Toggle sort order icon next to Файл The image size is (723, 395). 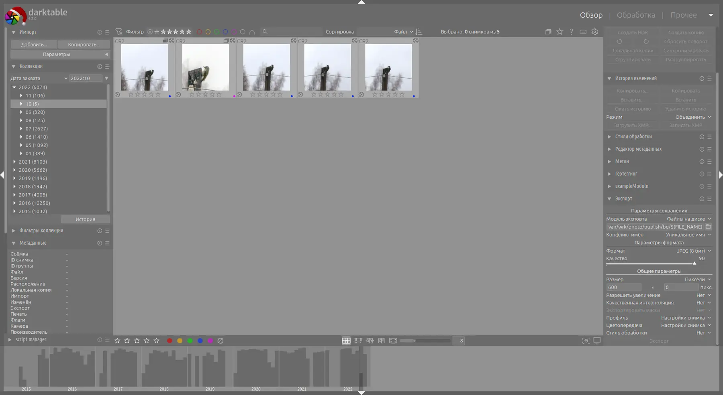point(419,32)
